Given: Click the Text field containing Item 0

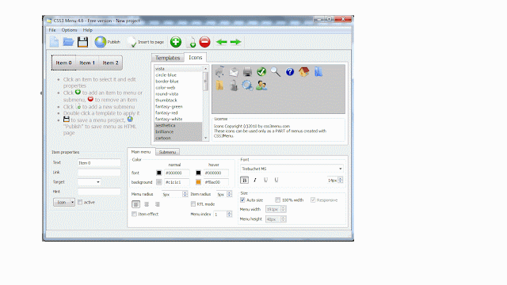Looking at the screenshot, I should [x=99, y=163].
